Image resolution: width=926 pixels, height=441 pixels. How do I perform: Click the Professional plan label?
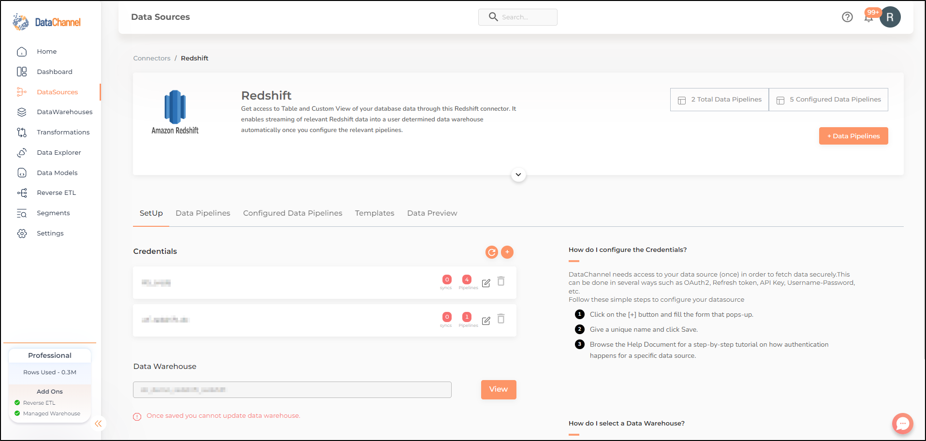(50, 355)
